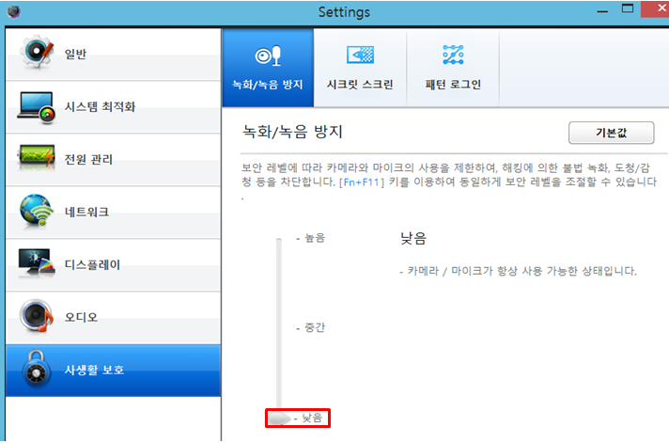This screenshot has width=669, height=443.
Task: Click the 사생활 보호 padlock icon
Action: point(37,369)
